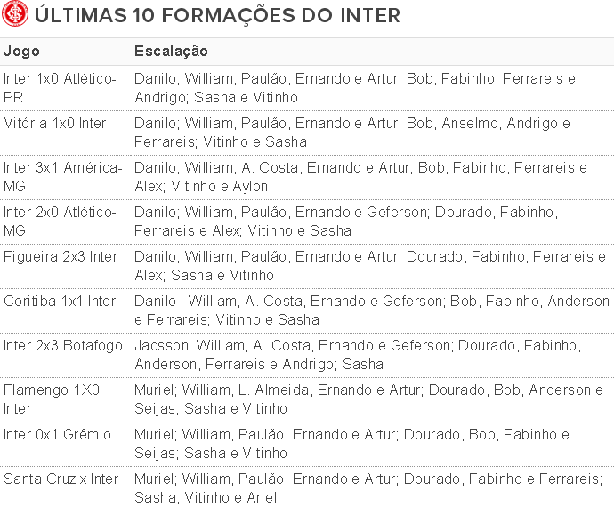The width and height of the screenshot is (614, 507).
Task: Click the Últimas 10 Formações do Inter title
Action: pyautogui.click(x=217, y=16)
